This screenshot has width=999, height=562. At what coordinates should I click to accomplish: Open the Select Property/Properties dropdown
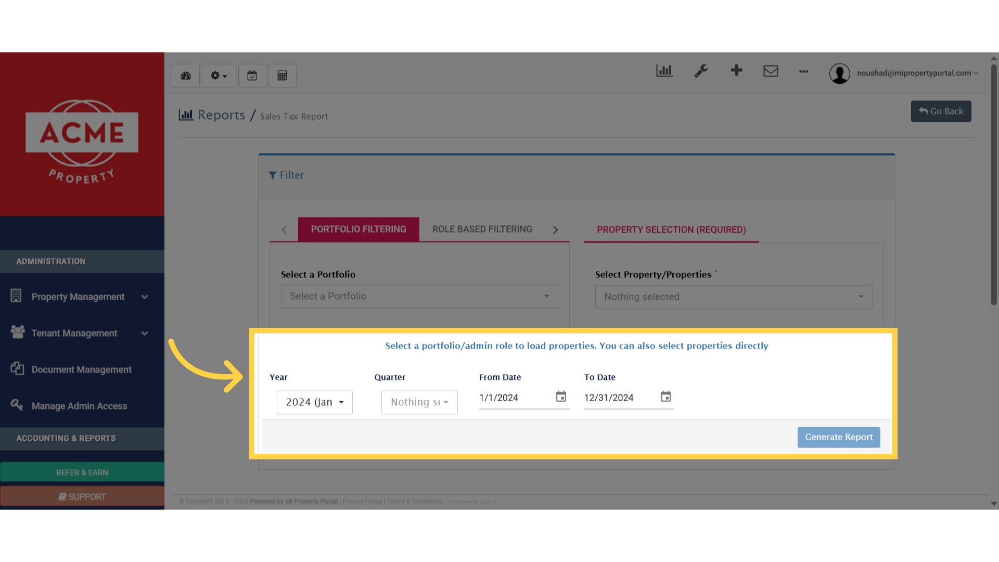pos(734,297)
